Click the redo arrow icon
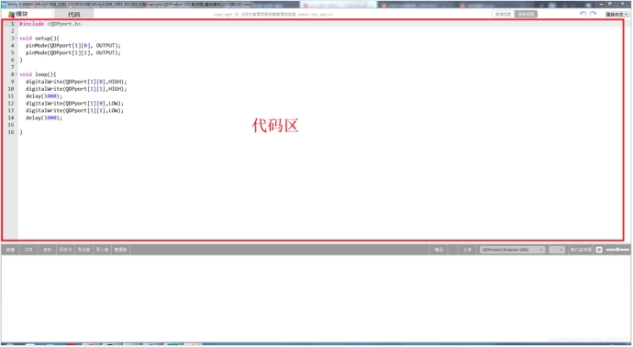Viewport: 633px width, 347px height. (x=593, y=14)
